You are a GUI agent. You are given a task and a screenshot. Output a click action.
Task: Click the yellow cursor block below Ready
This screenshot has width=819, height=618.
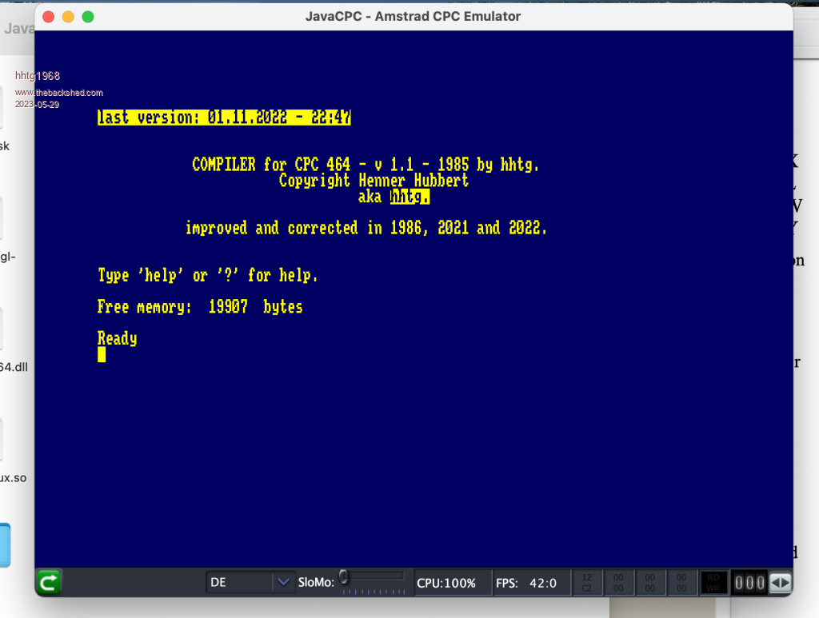(102, 354)
